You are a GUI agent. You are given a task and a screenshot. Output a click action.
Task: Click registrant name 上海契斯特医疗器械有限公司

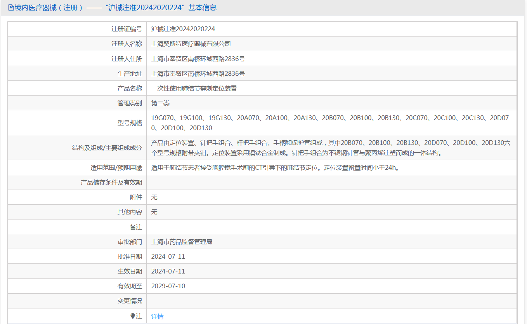(x=191, y=44)
